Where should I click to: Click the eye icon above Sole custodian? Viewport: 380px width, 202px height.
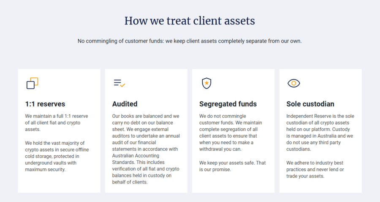click(294, 83)
